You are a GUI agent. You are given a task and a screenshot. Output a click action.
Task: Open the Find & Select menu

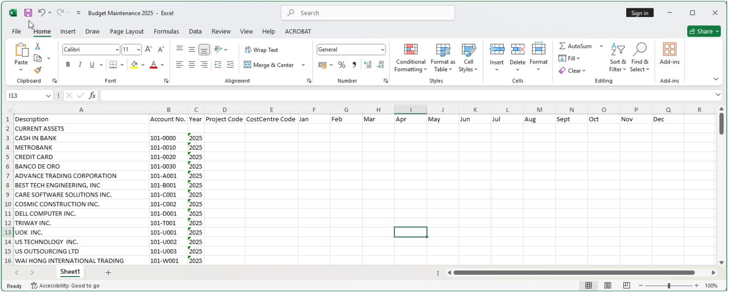click(639, 57)
